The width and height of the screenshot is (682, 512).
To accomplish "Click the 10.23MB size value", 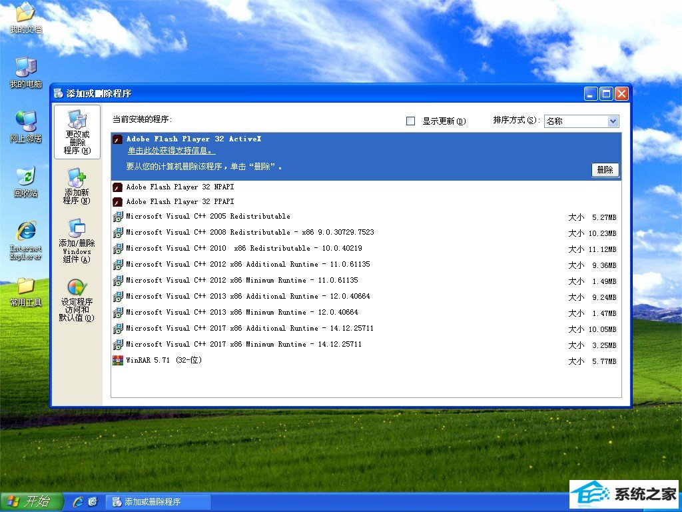I will (602, 233).
